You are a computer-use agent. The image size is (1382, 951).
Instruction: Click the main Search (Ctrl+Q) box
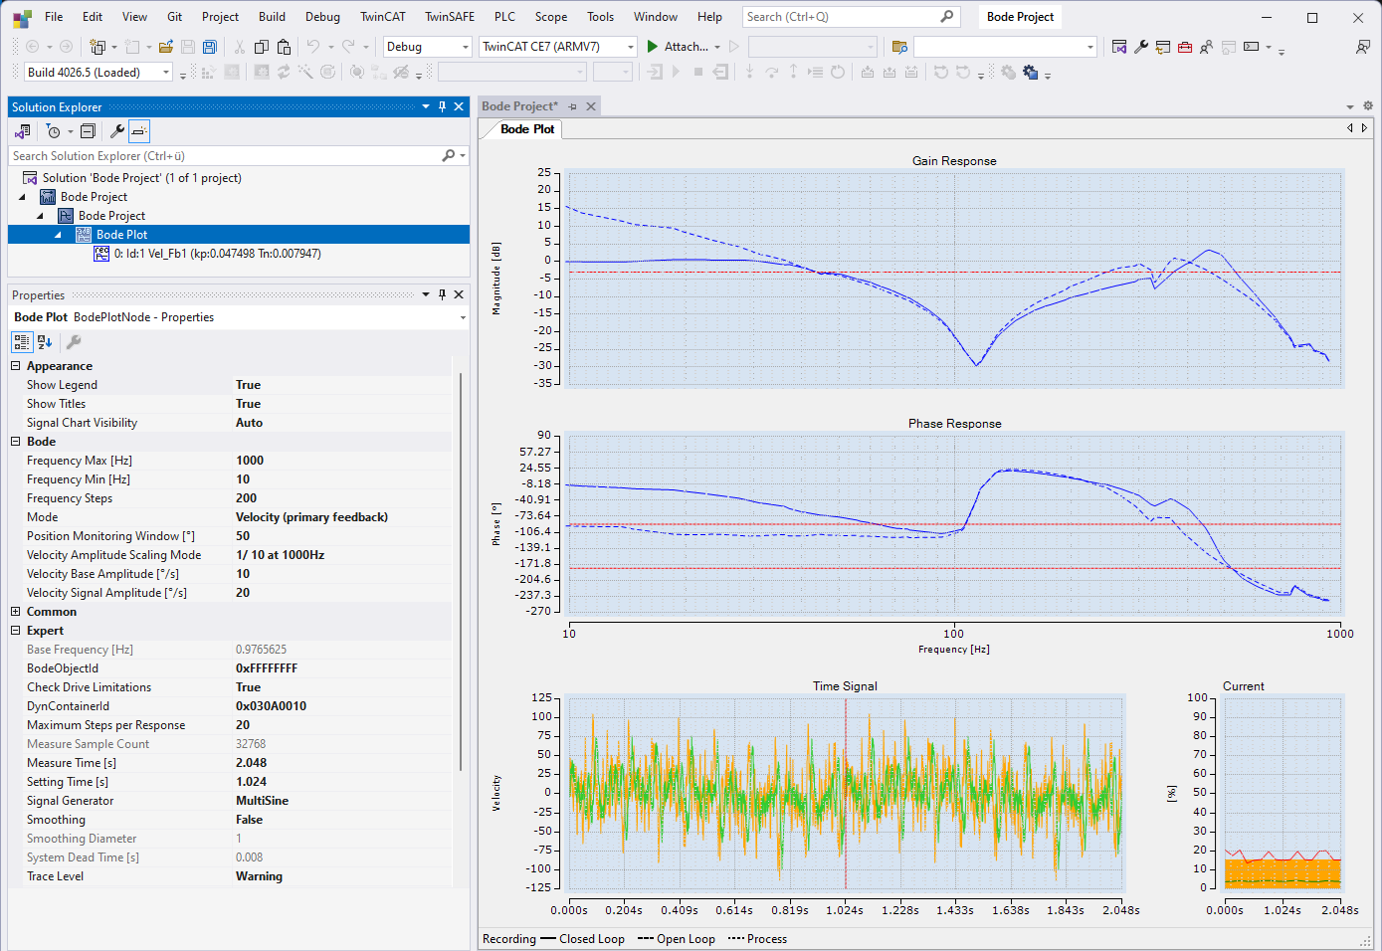click(x=851, y=17)
